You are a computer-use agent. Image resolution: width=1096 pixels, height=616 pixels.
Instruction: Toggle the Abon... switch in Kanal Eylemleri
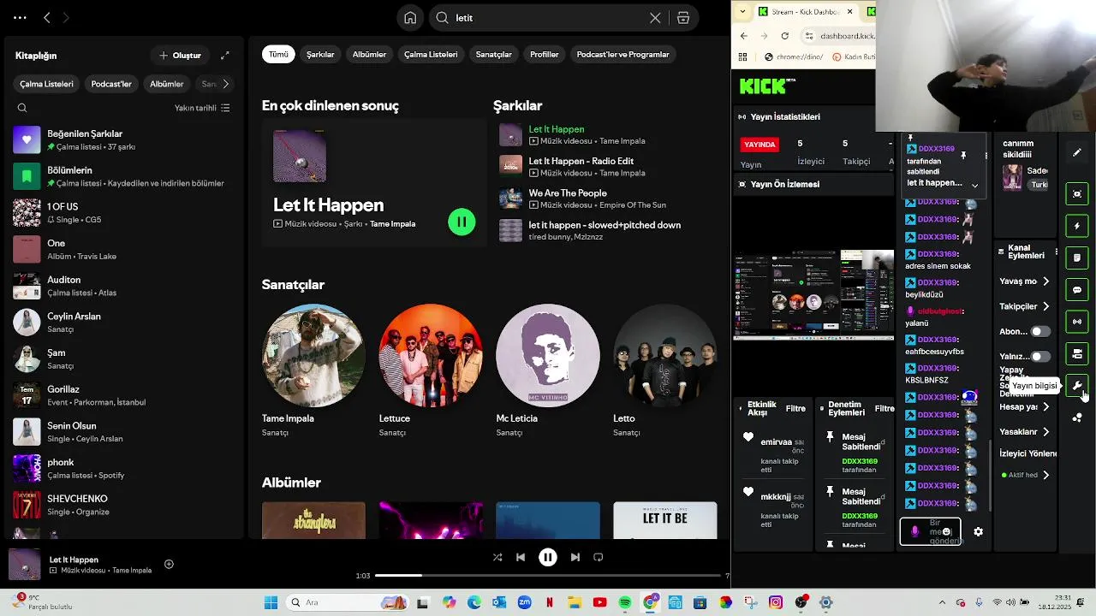click(x=1040, y=331)
